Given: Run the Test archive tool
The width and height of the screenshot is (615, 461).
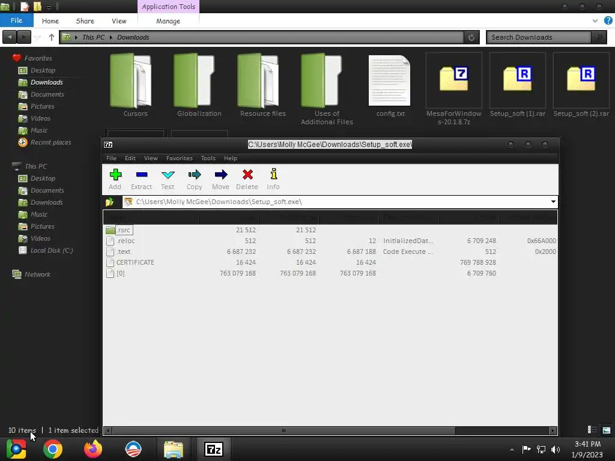Looking at the screenshot, I should point(168,179).
